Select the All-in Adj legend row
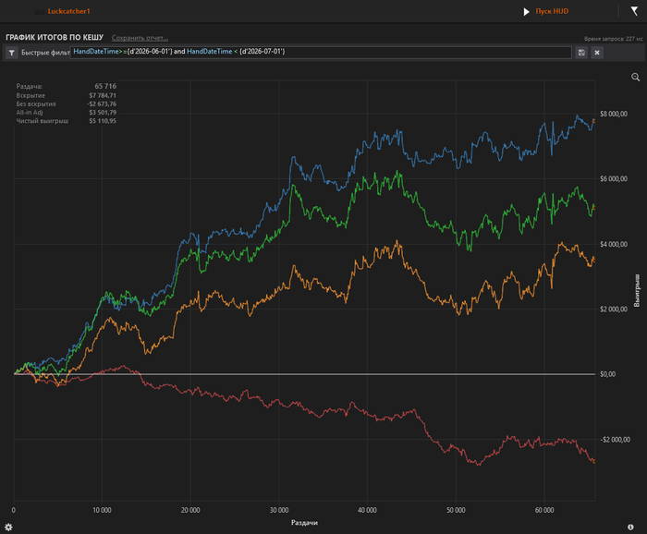Viewport: 647px width, 534px height. [x=66, y=112]
